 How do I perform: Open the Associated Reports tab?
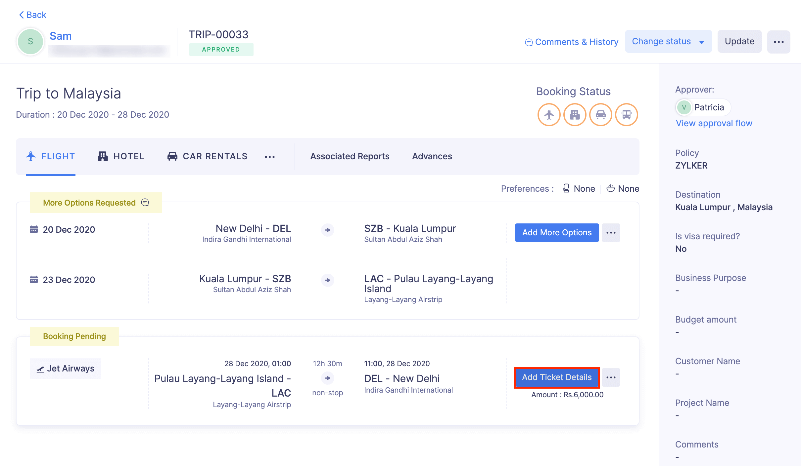[x=350, y=156]
